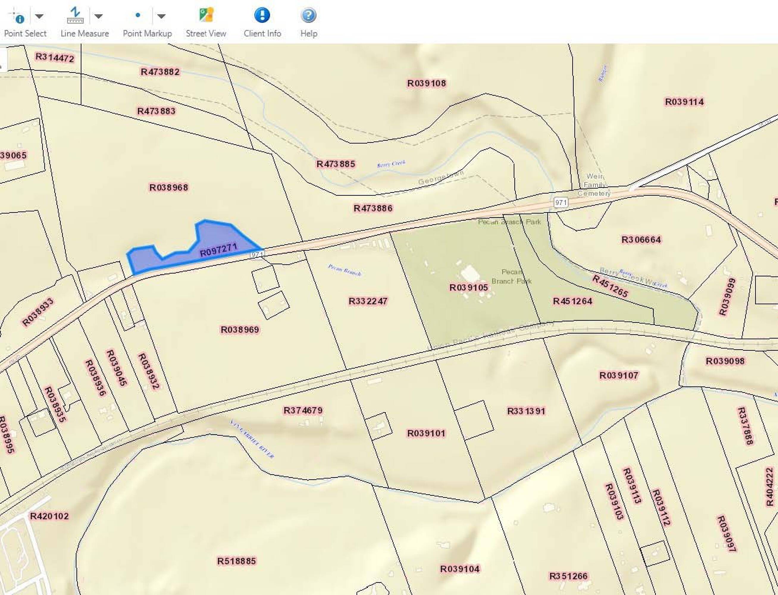The width and height of the screenshot is (778, 595).
Task: Click parcel label R518885
Action: point(236,561)
